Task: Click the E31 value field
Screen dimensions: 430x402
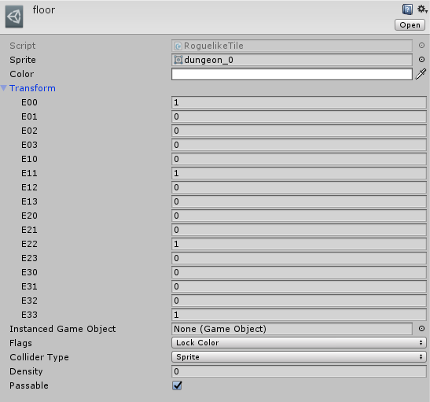Action: point(299,286)
